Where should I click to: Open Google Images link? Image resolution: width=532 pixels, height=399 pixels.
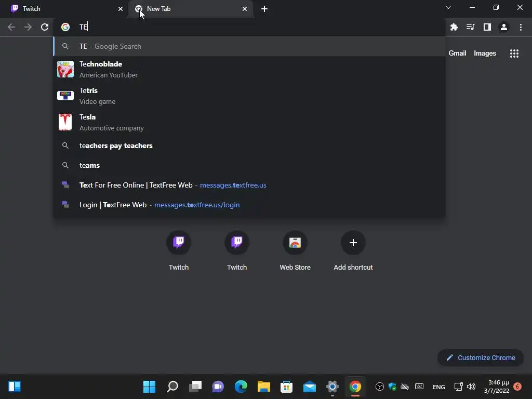tap(485, 54)
